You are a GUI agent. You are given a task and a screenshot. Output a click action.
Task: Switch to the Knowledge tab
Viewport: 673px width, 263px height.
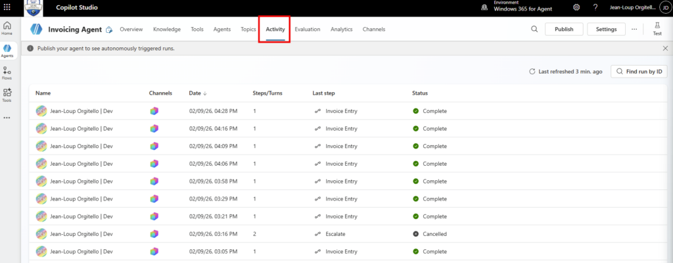[167, 30]
